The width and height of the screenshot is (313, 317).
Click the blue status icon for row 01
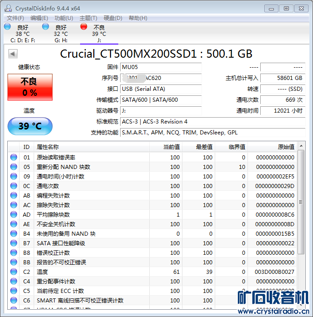[x=14, y=157]
